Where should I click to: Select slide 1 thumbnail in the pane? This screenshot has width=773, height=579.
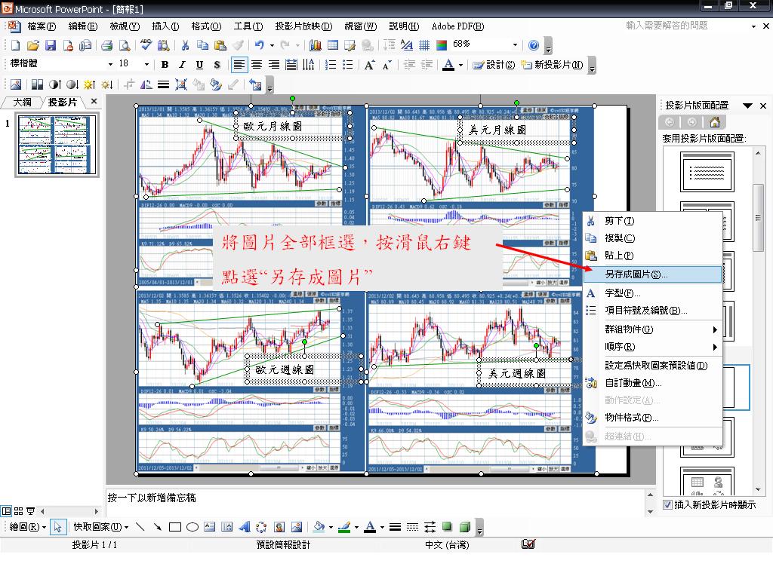tap(58, 146)
